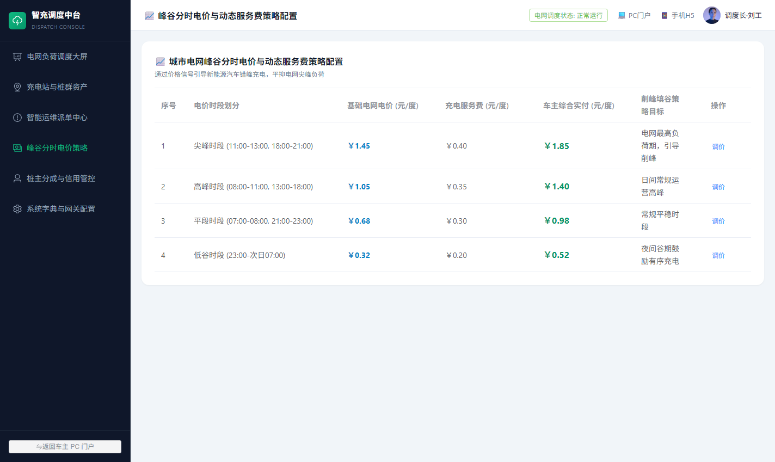Select 高峰时段 (08:00-11:00, 13:00-18:00) cell

(x=254, y=187)
